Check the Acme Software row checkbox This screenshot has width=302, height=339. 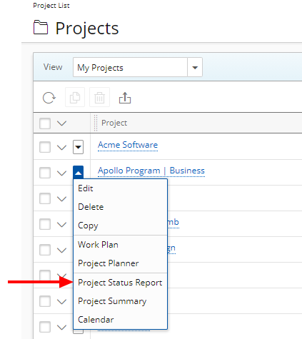click(45, 147)
